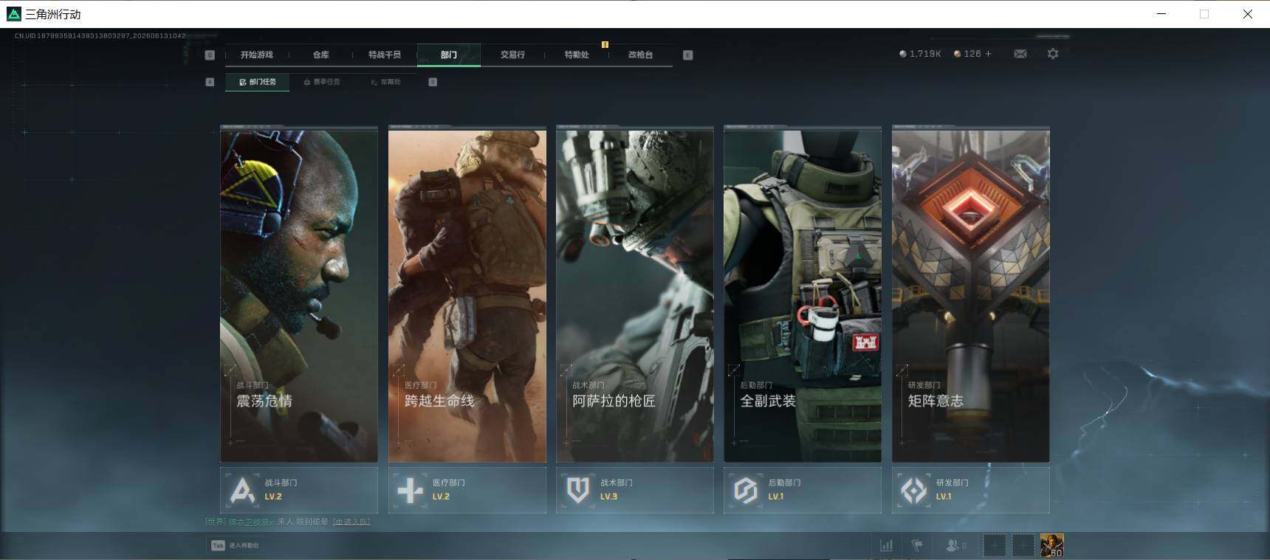Open the 阿萨拉的枪匠 tactical department card
The height and width of the screenshot is (560, 1270).
[x=635, y=295]
